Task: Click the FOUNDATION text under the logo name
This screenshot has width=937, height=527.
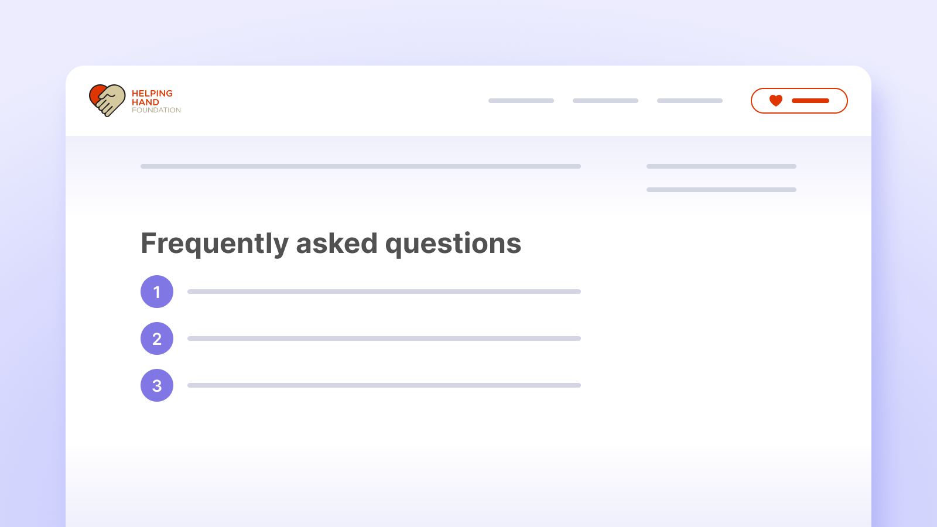Action: click(156, 110)
